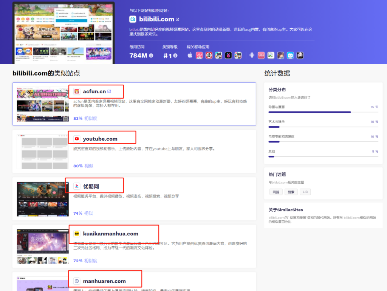Click the 80% 相似 similarity score

83,166
